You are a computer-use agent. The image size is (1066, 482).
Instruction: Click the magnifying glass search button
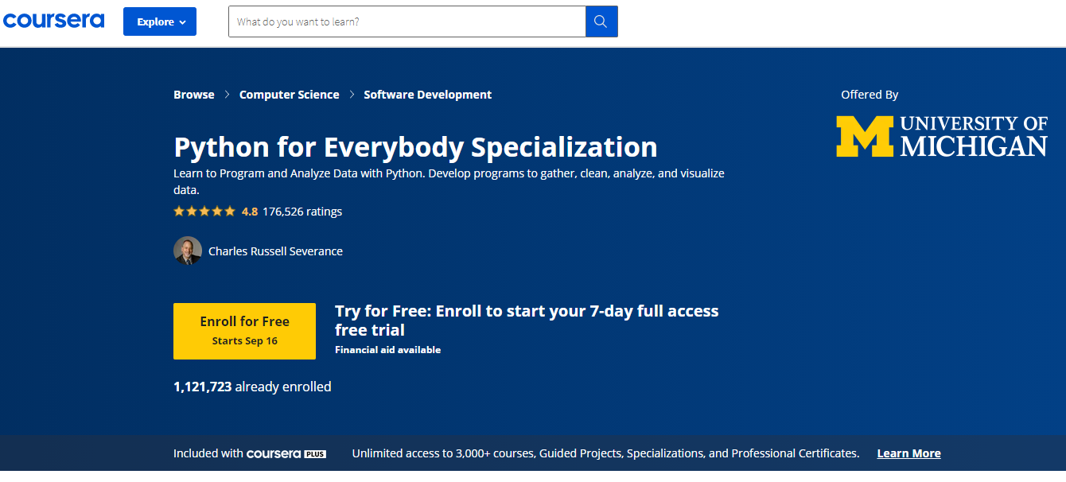(601, 21)
